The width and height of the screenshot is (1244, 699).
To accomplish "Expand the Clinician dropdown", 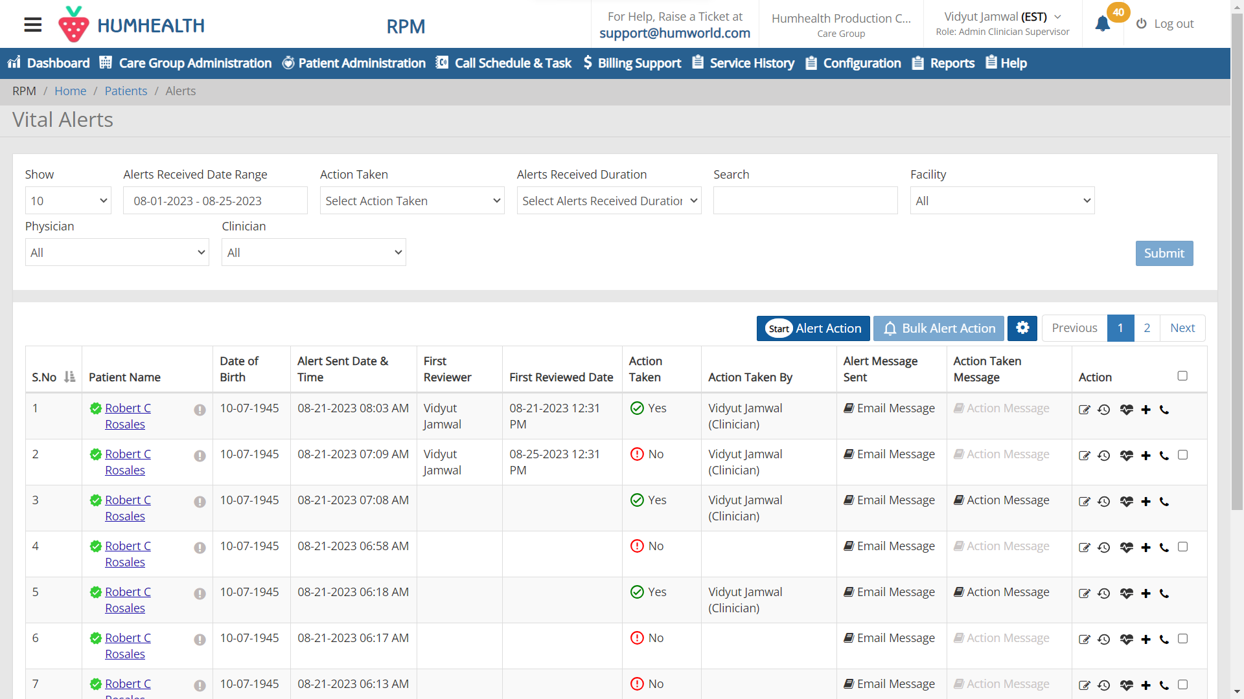I will click(x=313, y=252).
